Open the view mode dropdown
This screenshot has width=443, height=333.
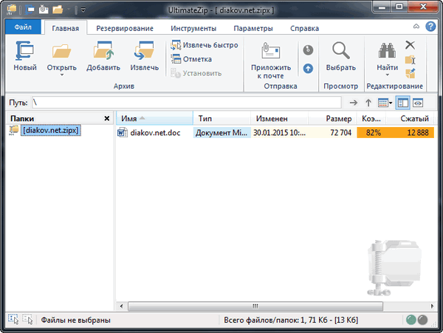point(385,103)
